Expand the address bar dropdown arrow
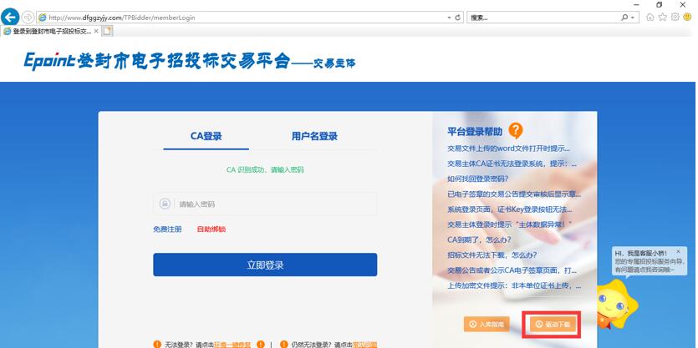Image resolution: width=698 pixels, height=348 pixels. click(448, 17)
